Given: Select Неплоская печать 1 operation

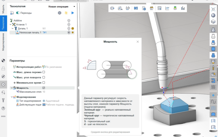Looking at the screenshot, I should pos(29,32).
